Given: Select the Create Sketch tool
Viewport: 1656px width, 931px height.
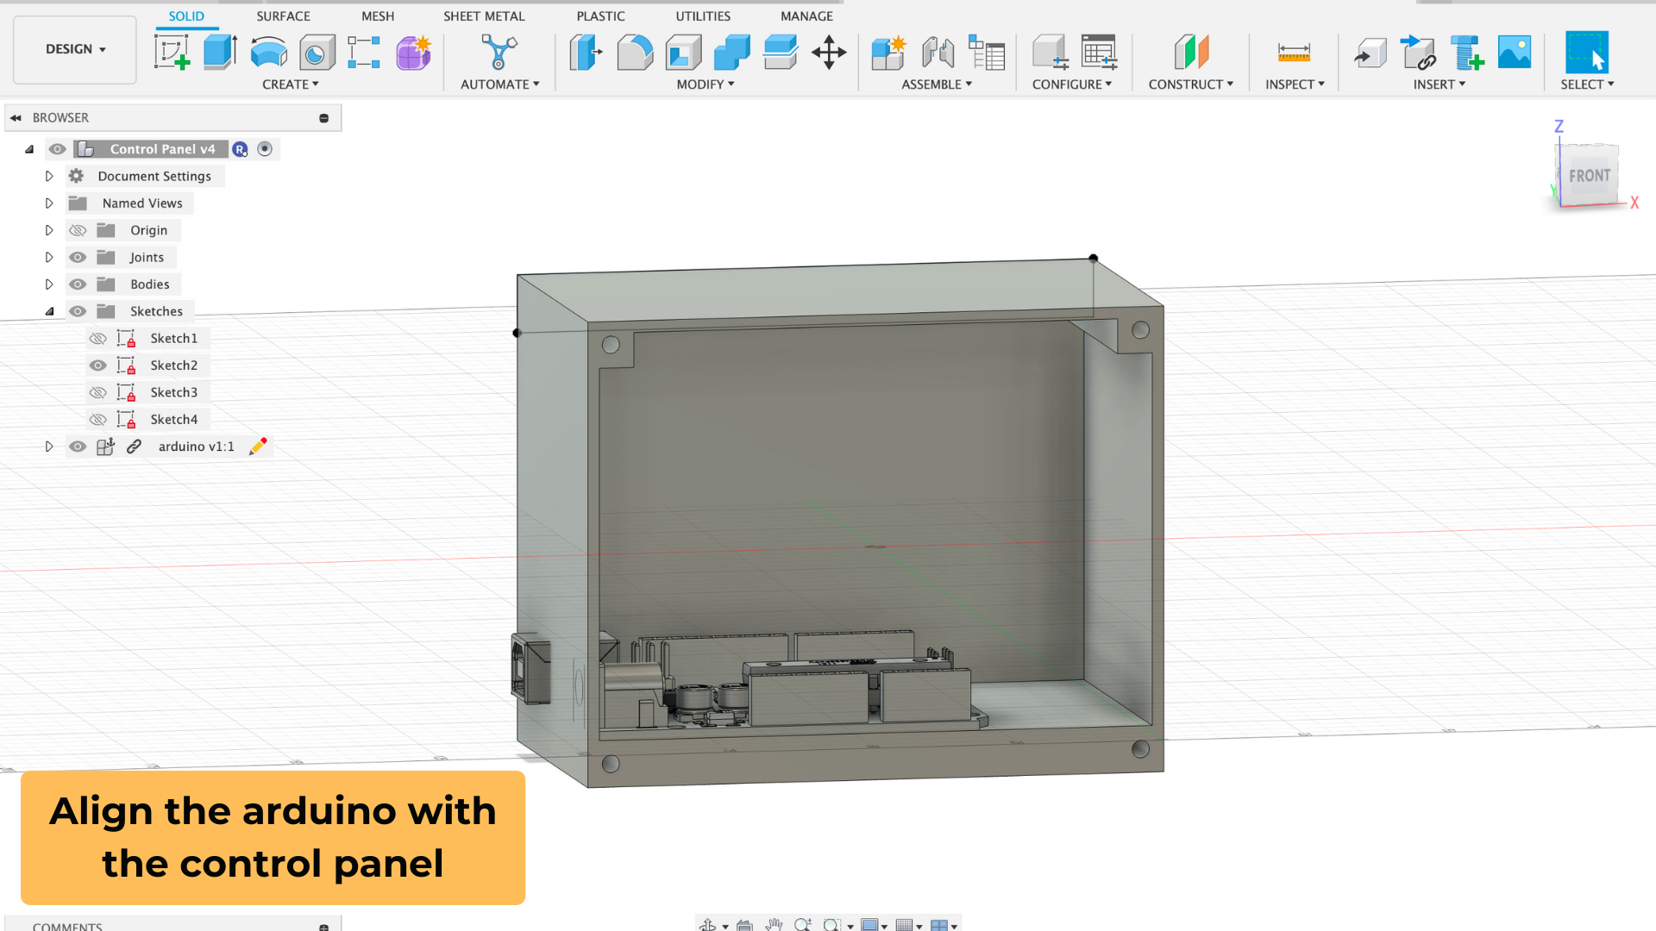Looking at the screenshot, I should tap(172, 53).
